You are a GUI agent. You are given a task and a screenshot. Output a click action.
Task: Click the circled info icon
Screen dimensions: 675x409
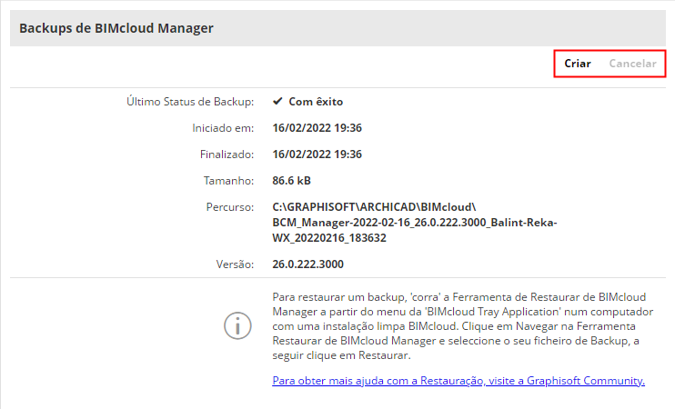tap(237, 326)
